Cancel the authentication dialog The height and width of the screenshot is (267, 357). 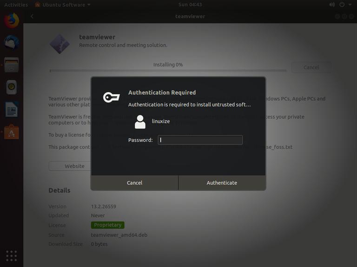(134, 183)
